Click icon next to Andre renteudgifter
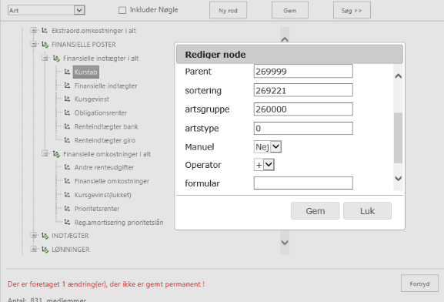Screen dimensions: 444x302 67,167
